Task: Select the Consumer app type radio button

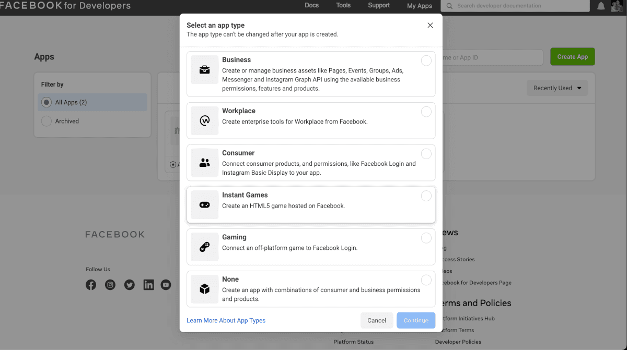Action: click(426, 153)
